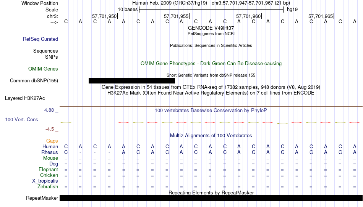363x207 pixels.
Task: Click the 100 Vert. Cons track label
Action: 21,119
